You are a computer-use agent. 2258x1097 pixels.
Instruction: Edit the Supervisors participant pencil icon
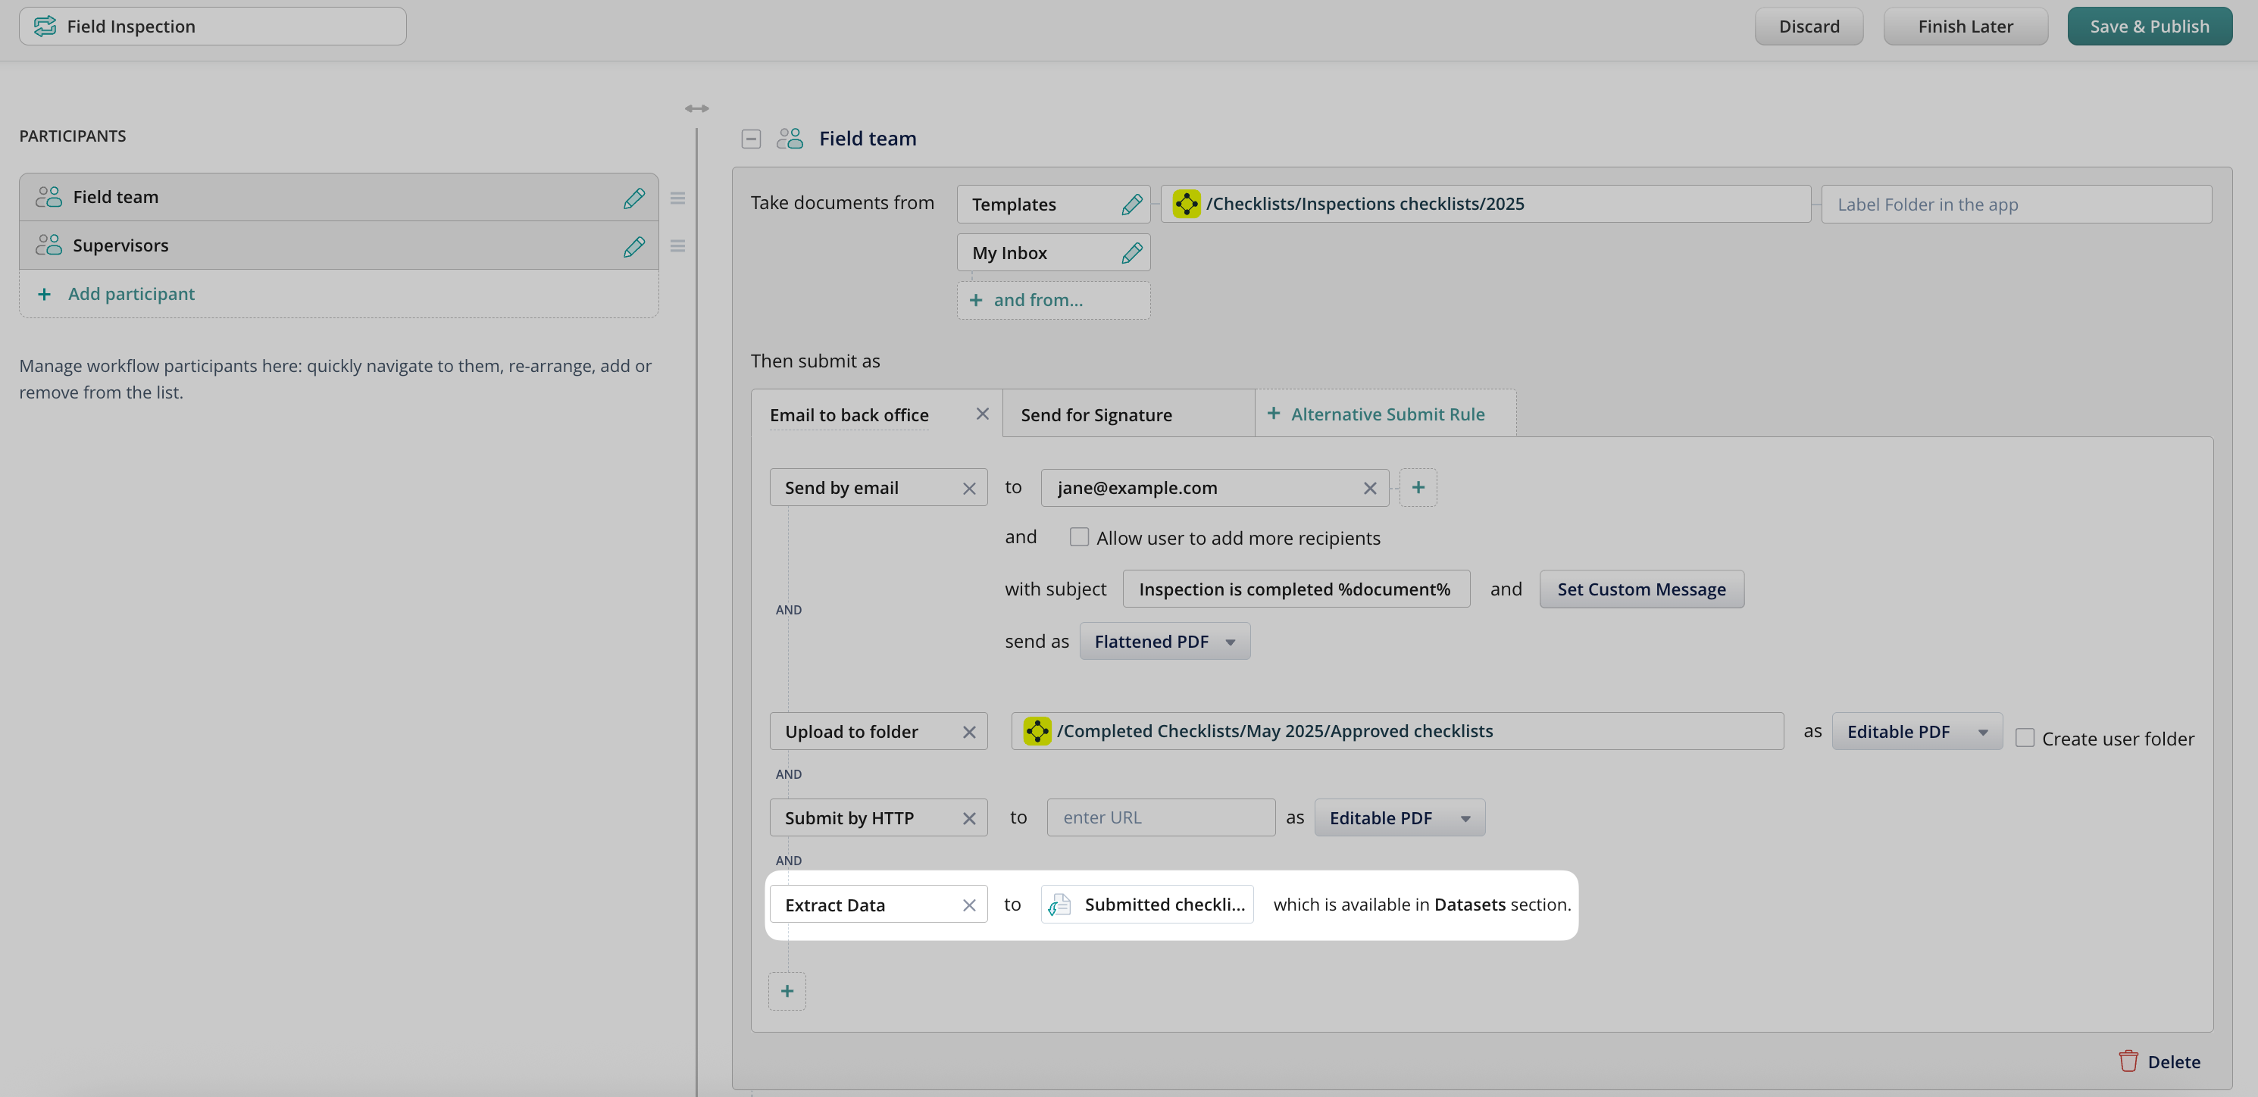coord(633,246)
